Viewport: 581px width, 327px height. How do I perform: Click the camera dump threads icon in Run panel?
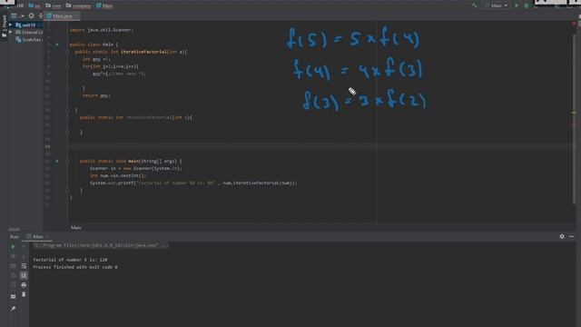[x=13, y=266]
